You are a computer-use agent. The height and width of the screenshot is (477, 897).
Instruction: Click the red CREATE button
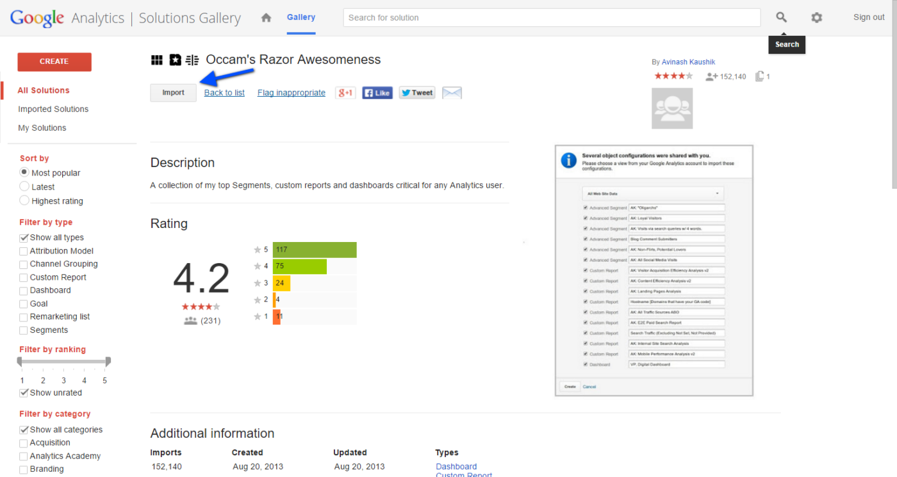[x=54, y=61]
